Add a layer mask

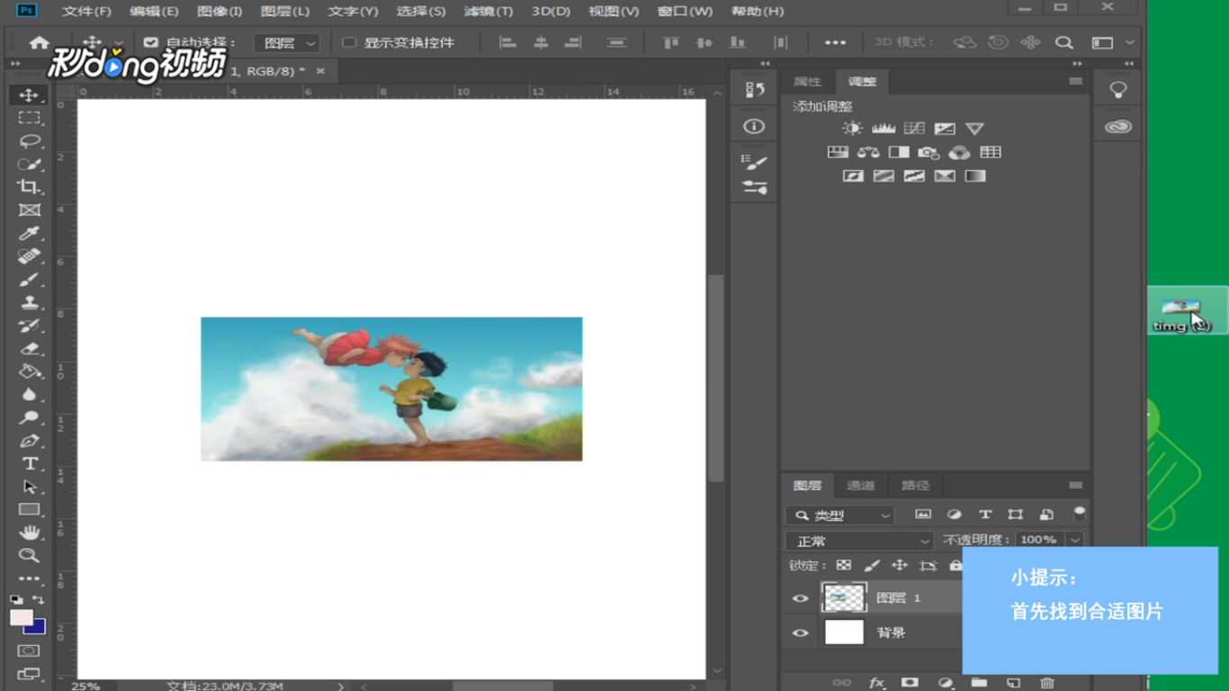910,683
